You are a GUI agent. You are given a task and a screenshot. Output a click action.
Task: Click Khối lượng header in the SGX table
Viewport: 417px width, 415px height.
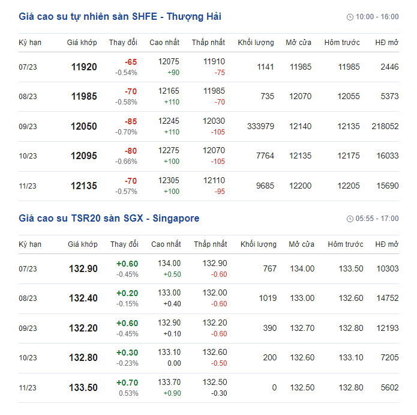tap(259, 244)
